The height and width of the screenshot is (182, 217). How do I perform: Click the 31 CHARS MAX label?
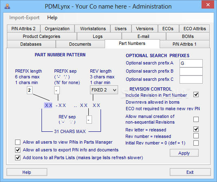pos(70,131)
